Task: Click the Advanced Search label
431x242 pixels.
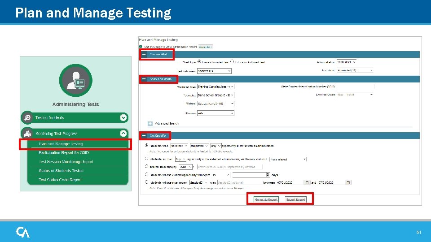Action: 167,124
